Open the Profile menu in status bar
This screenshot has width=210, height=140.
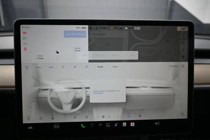pos(101,28)
